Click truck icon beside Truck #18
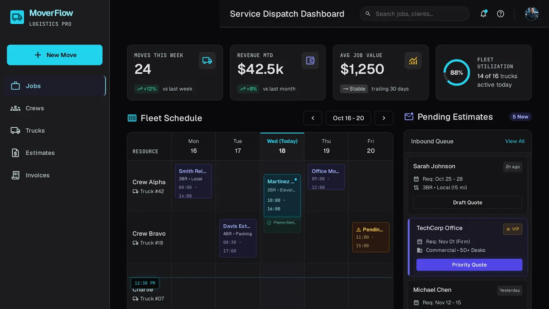This screenshot has width=549, height=309. tap(135, 243)
